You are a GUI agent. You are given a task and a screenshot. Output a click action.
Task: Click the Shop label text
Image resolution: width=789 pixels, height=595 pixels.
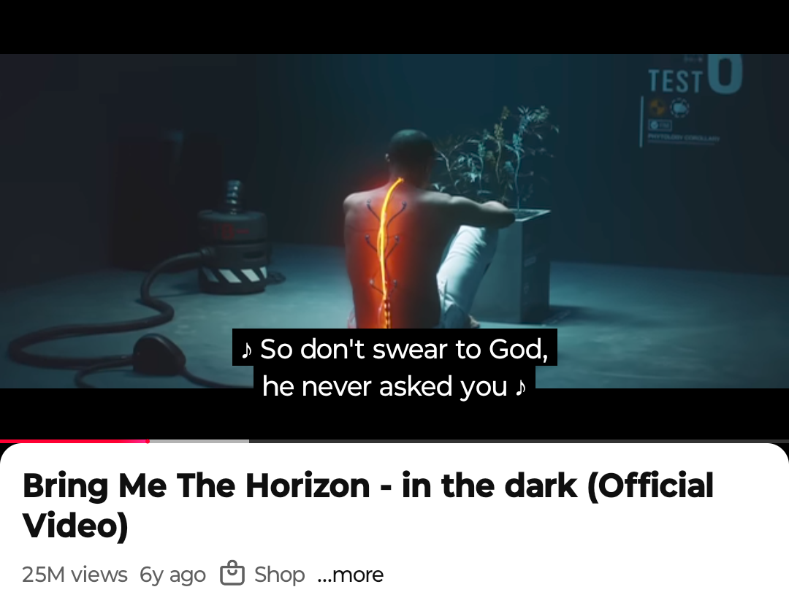click(x=279, y=575)
